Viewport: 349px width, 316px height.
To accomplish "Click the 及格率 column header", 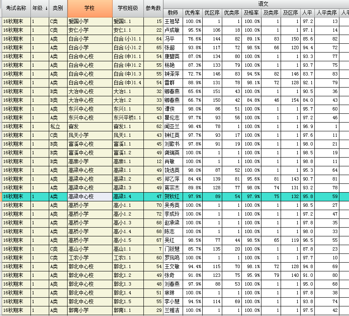I will (x=252, y=13).
